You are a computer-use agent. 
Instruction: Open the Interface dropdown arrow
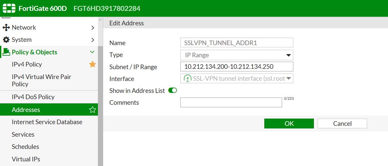coord(288,79)
